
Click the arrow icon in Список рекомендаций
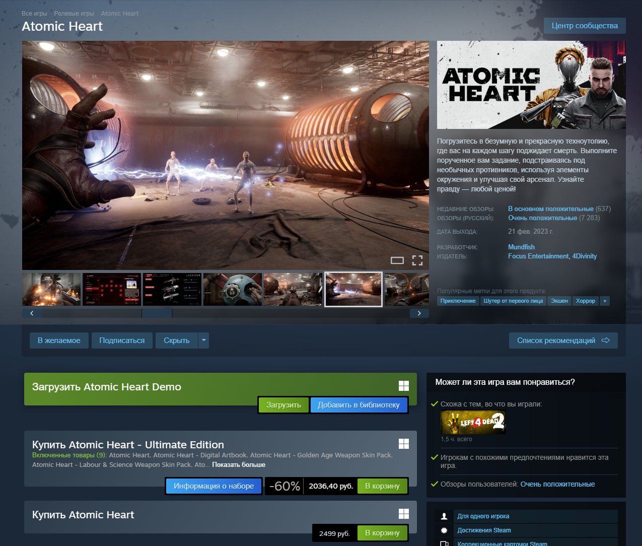[x=606, y=340]
